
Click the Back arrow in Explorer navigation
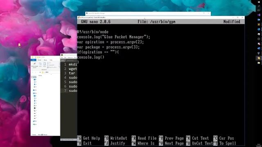(x=33, y=72)
